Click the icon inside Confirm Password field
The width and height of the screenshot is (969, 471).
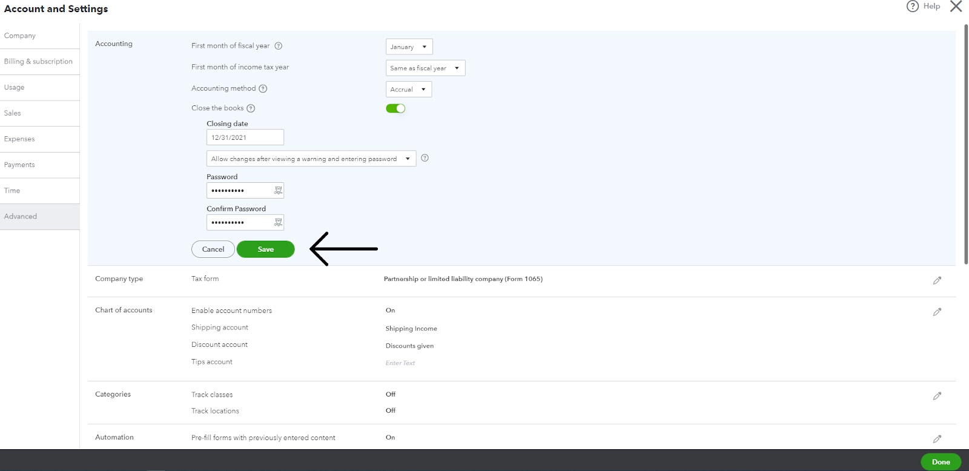coord(278,222)
